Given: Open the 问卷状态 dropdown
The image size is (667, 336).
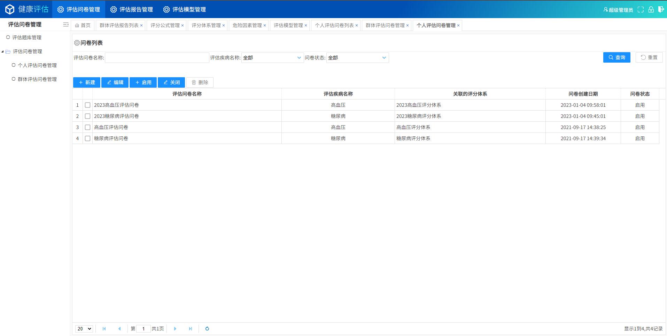Looking at the screenshot, I should click(x=357, y=58).
